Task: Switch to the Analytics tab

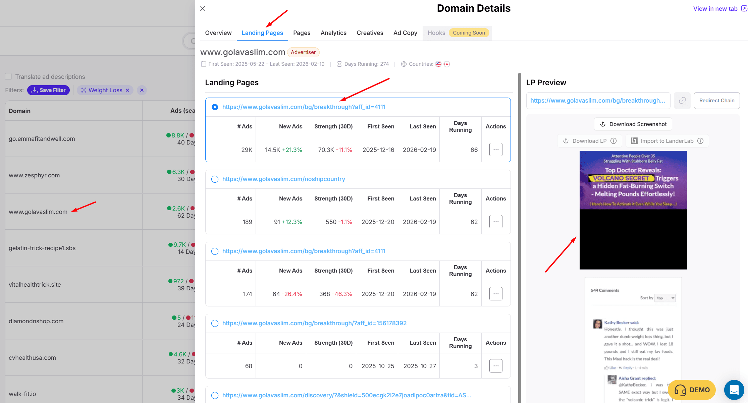Action: coord(333,33)
